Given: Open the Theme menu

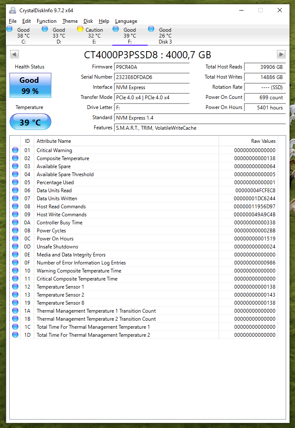Looking at the screenshot, I should (70, 21).
